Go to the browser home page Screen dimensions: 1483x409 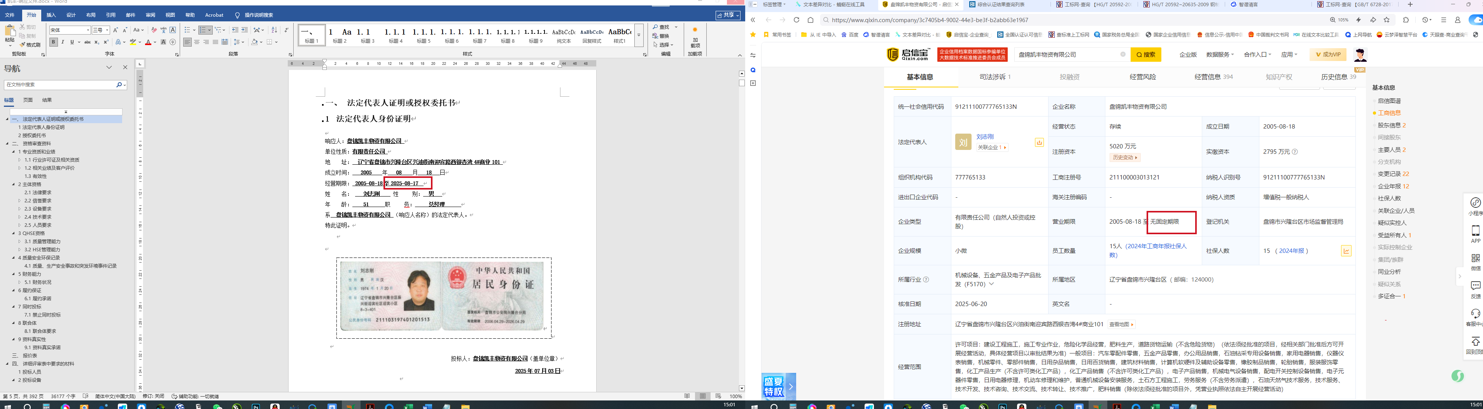click(x=811, y=19)
